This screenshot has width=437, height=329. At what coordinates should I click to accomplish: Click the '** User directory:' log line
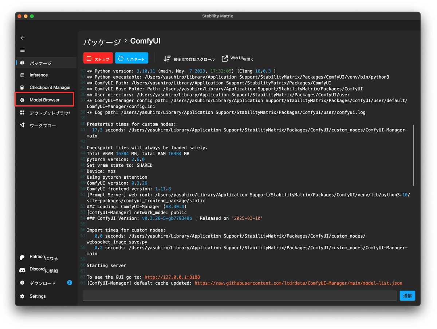(x=218, y=95)
